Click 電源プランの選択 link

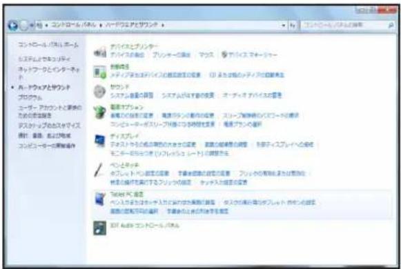pyautogui.click(x=243, y=124)
